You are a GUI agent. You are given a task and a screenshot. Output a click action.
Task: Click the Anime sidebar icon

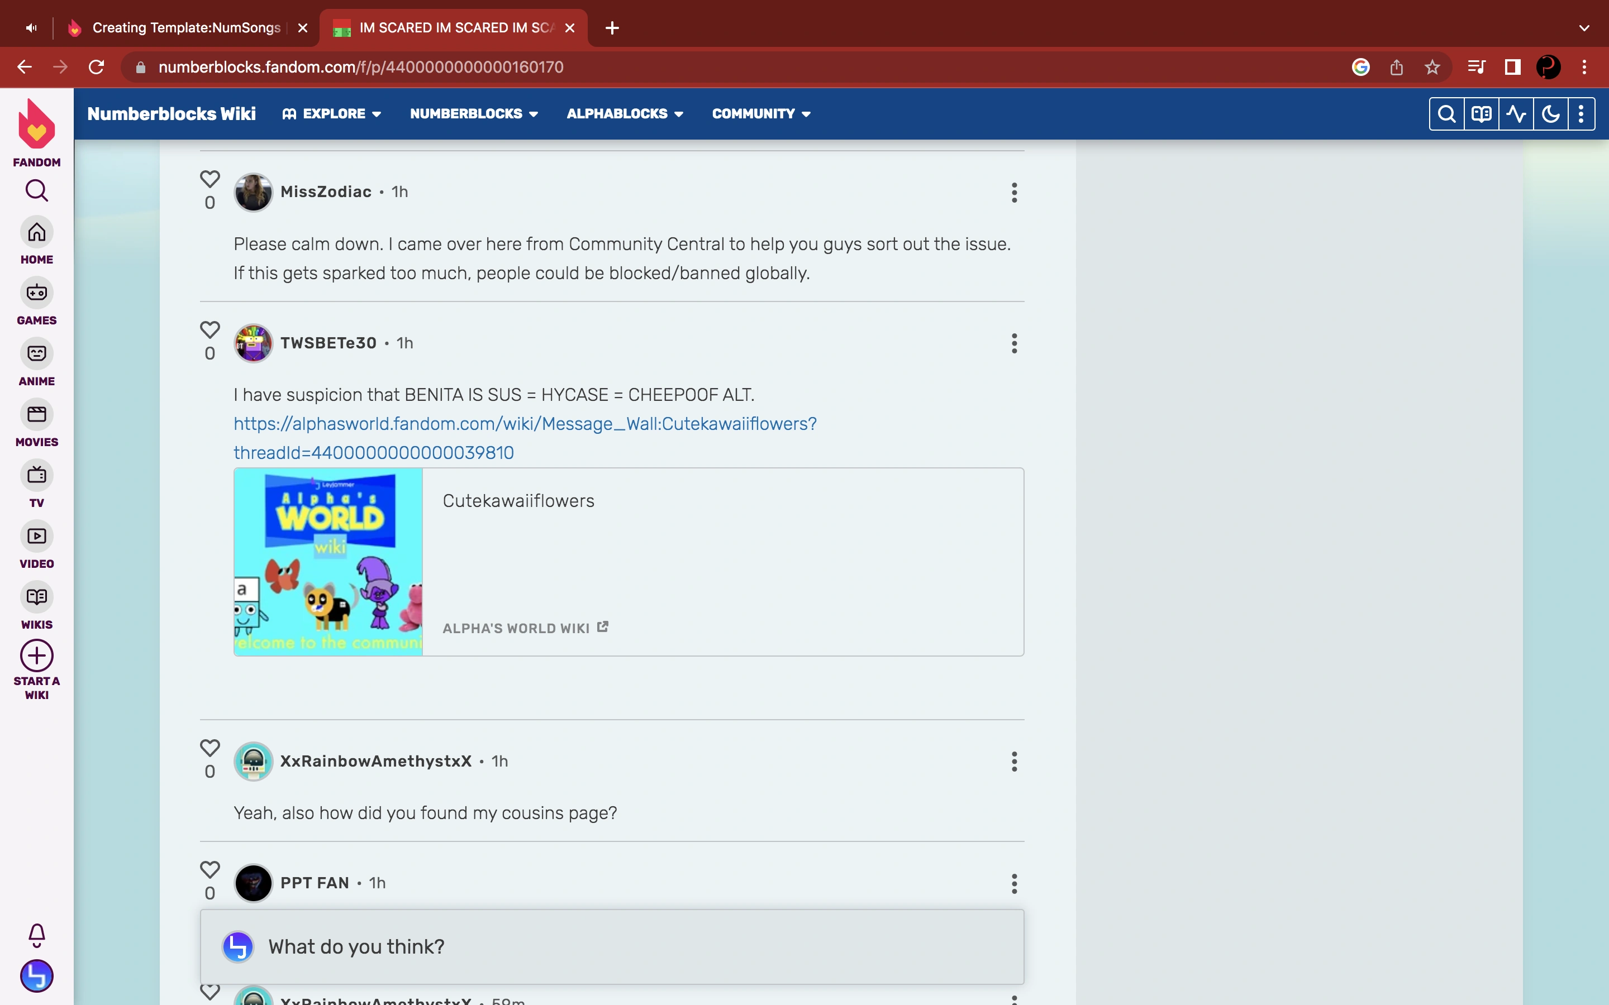click(36, 353)
